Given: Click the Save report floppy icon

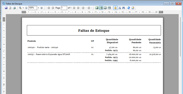Looking at the screenshot, I should pos(6,8).
